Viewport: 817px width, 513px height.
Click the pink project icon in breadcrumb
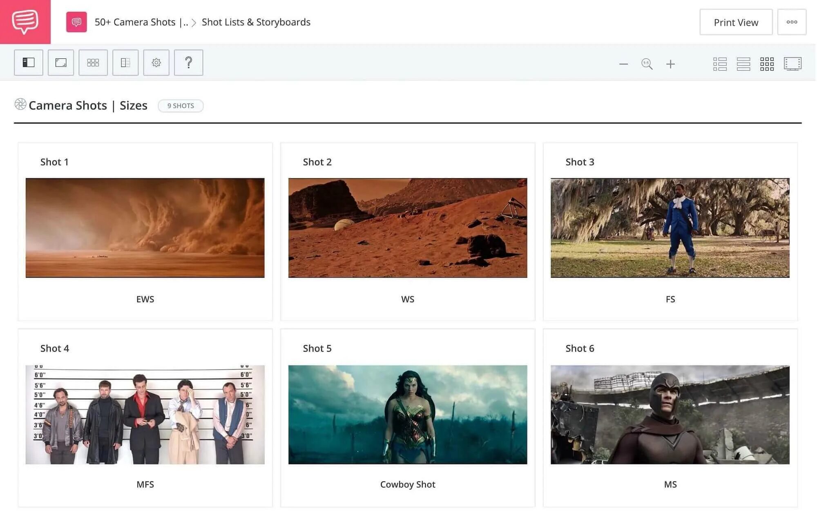coord(76,22)
